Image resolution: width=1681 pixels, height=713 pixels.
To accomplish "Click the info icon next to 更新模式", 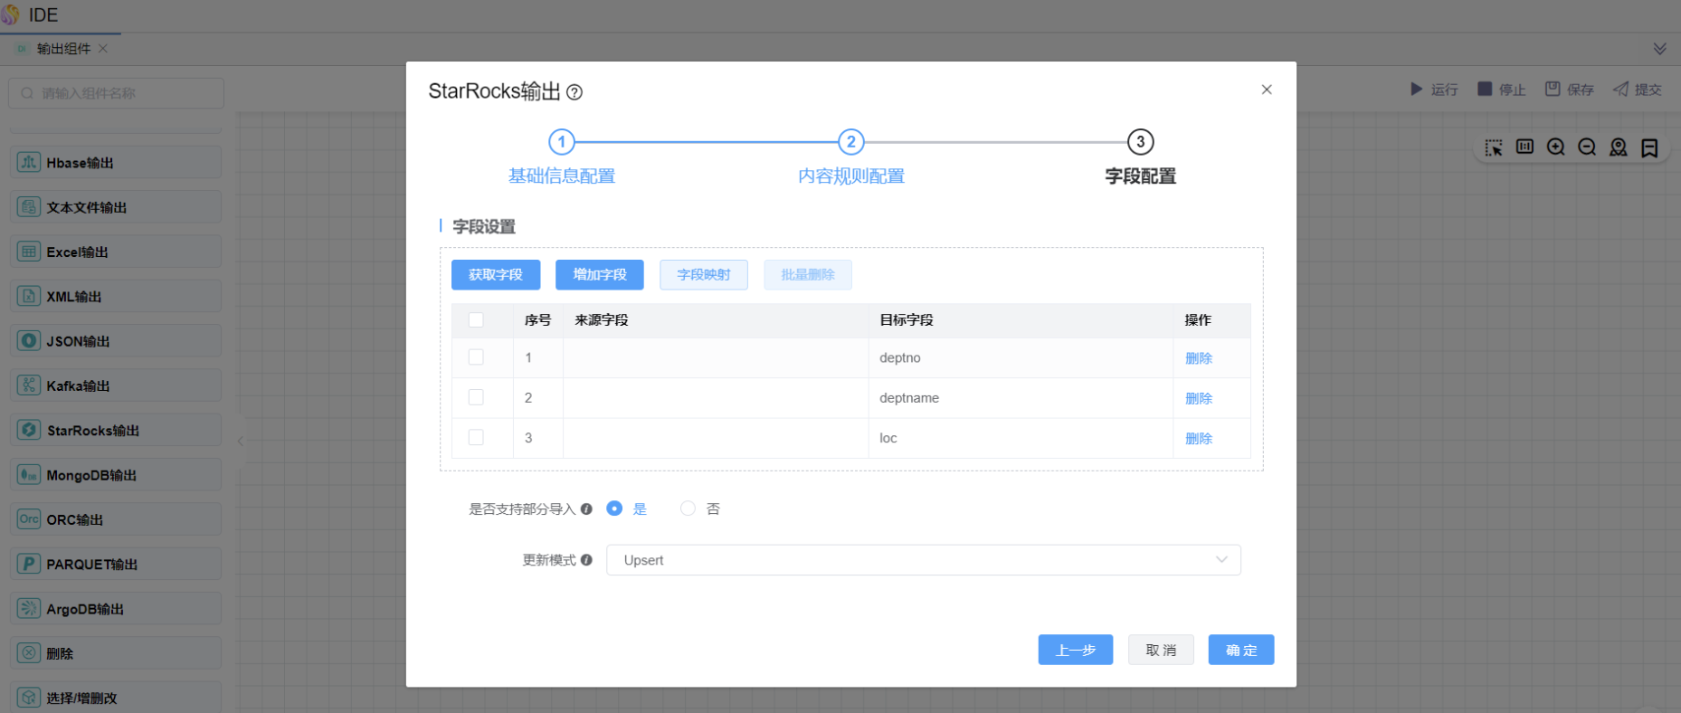I will [x=586, y=560].
